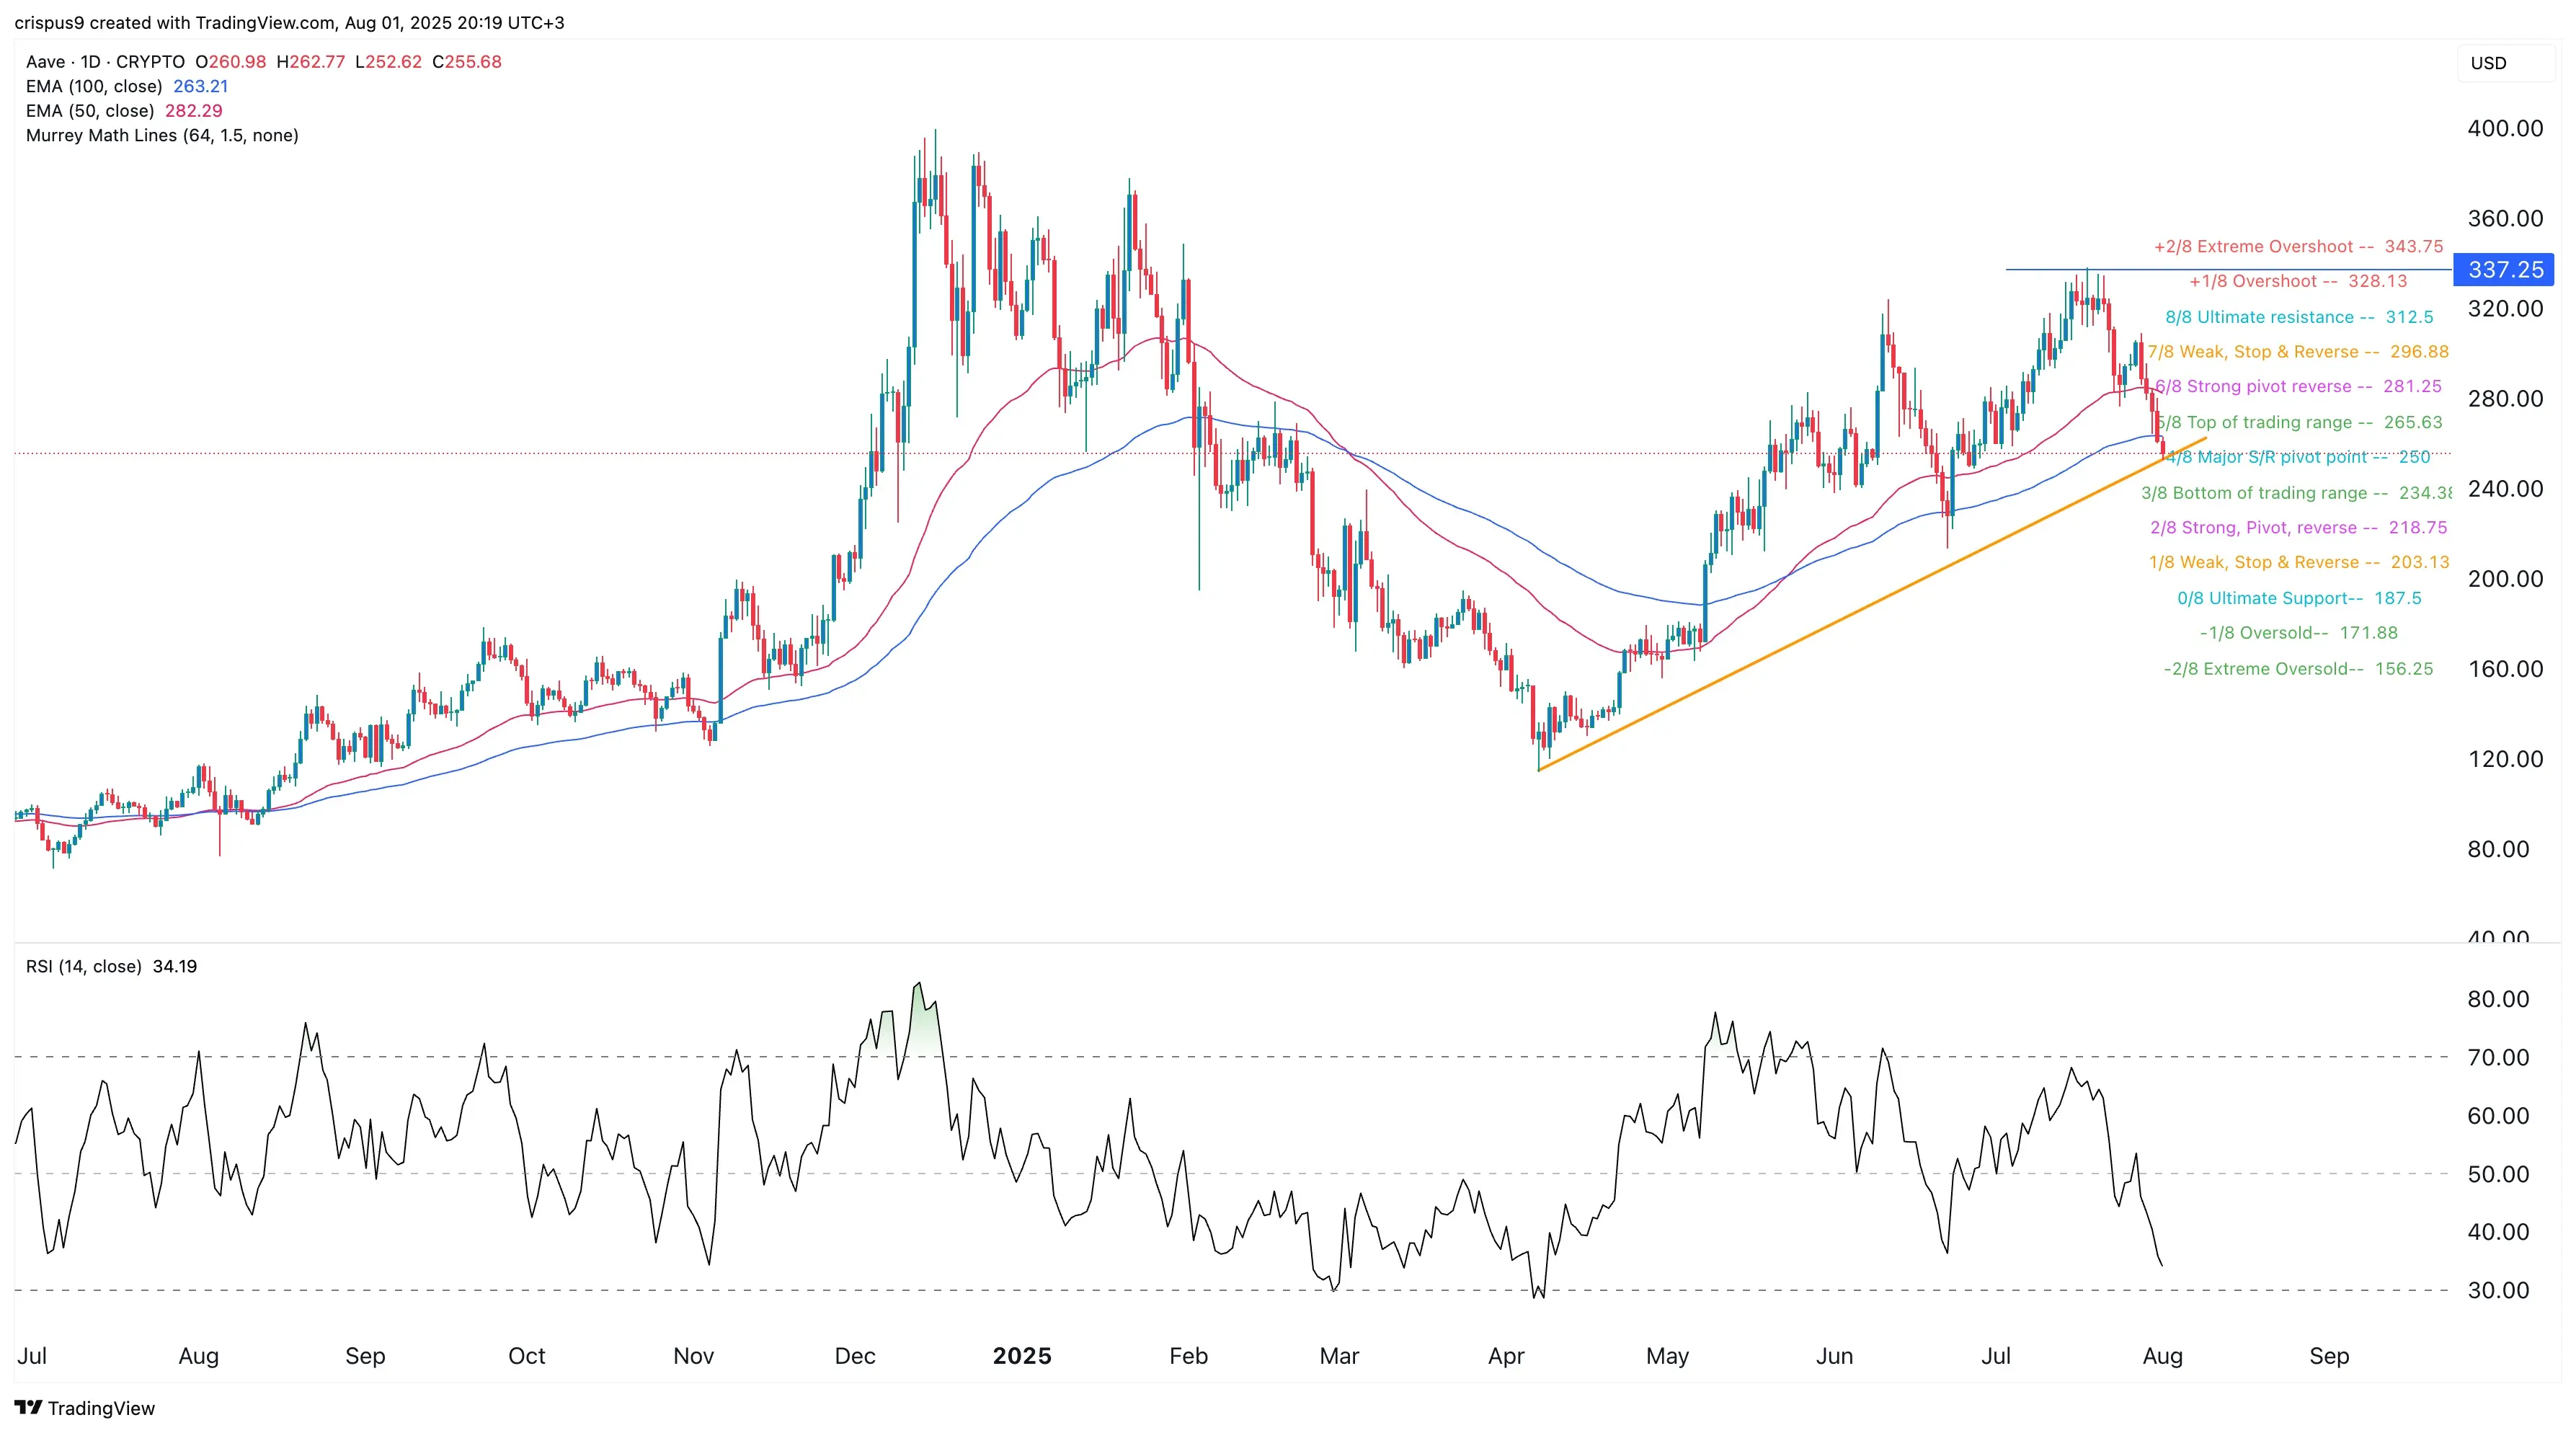The height and width of the screenshot is (1433, 2576).
Task: Click the -2/8 Extreme Oversold label
Action: tap(2298, 668)
